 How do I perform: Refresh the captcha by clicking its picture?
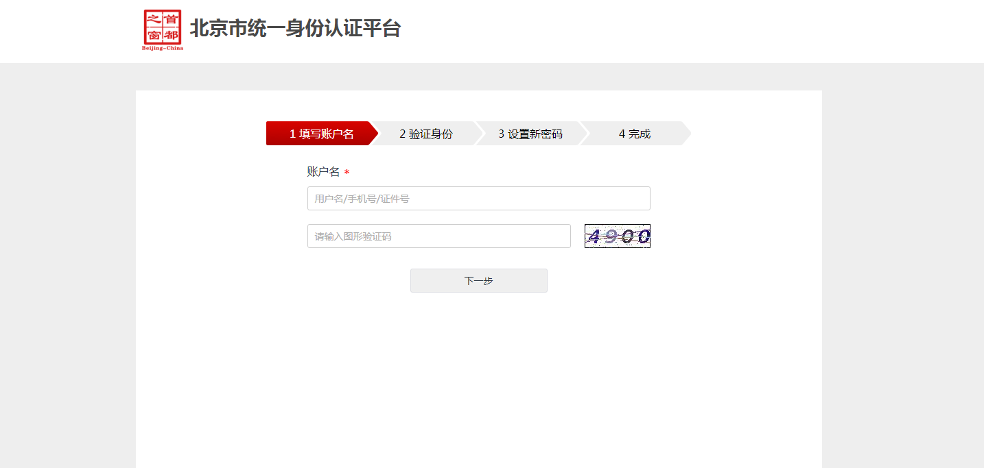click(x=616, y=236)
